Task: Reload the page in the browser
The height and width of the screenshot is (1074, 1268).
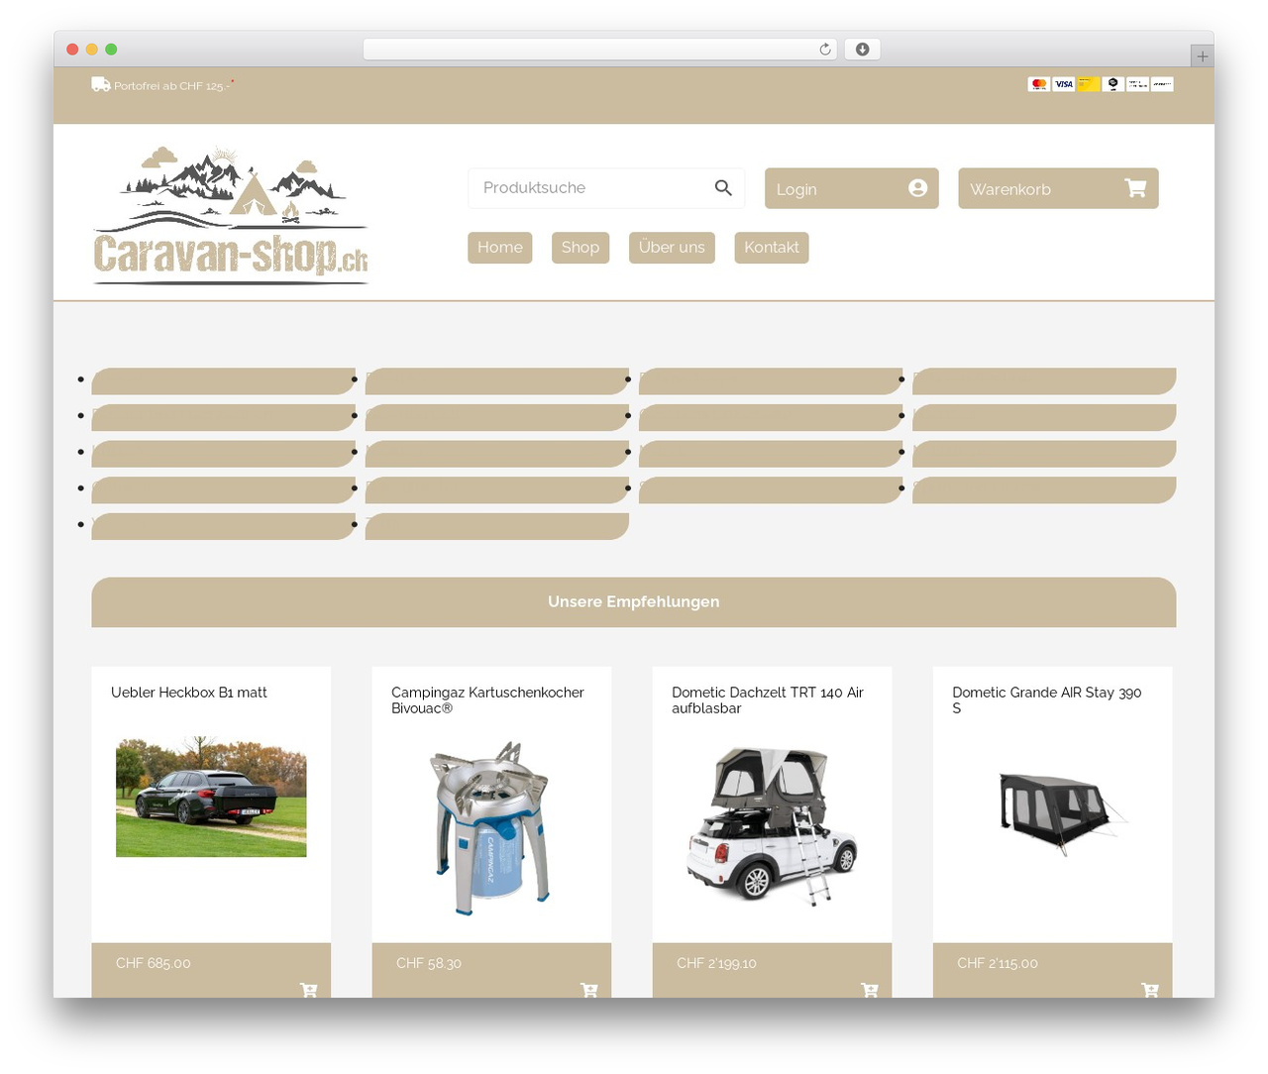Action: [825, 50]
